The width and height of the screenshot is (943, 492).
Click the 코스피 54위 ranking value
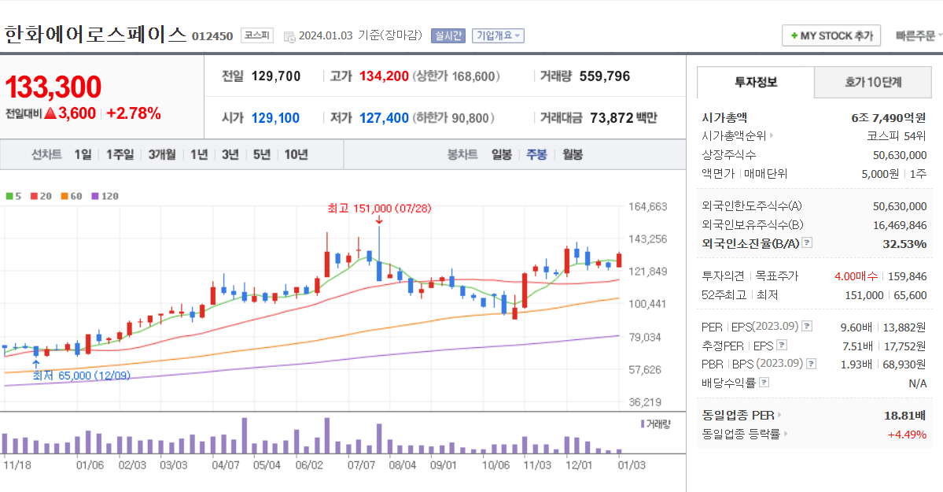point(896,136)
